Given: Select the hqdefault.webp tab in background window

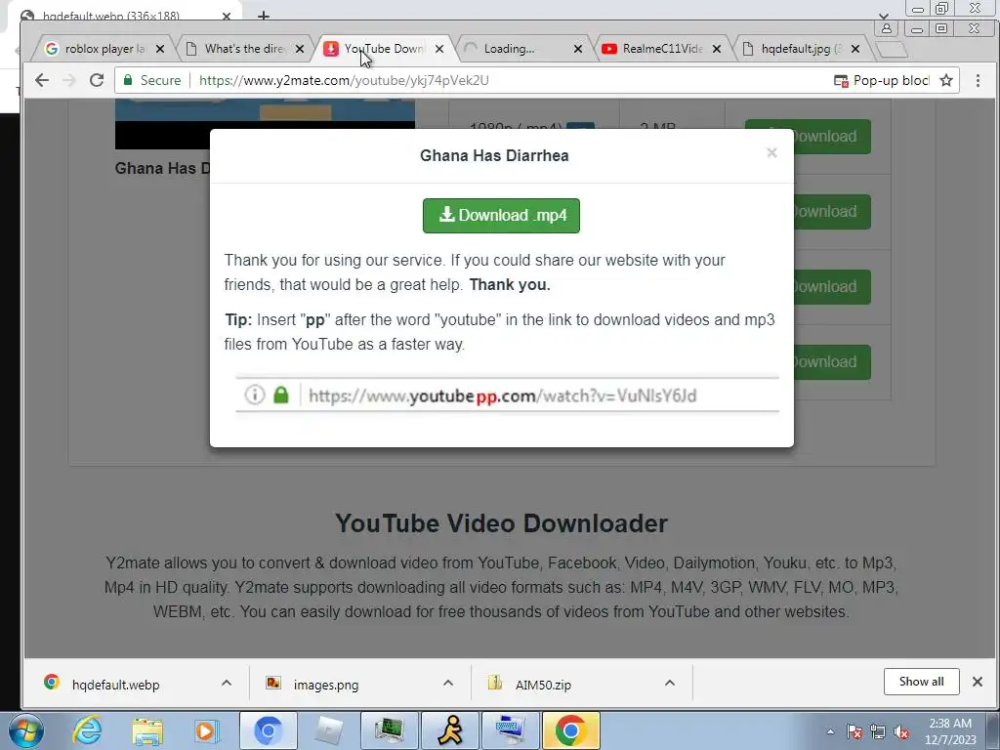Looking at the screenshot, I should (111, 16).
